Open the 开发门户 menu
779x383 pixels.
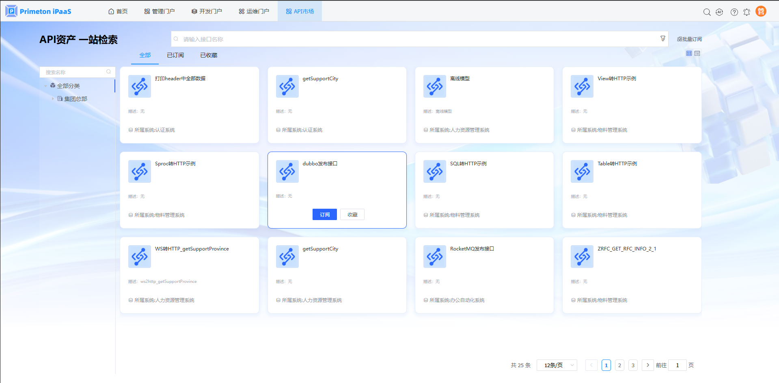(x=207, y=11)
